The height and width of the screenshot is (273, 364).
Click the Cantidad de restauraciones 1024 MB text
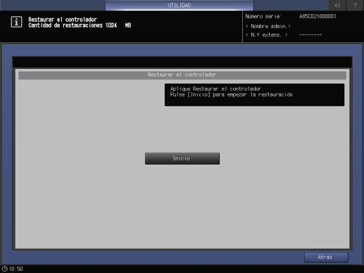(x=80, y=25)
